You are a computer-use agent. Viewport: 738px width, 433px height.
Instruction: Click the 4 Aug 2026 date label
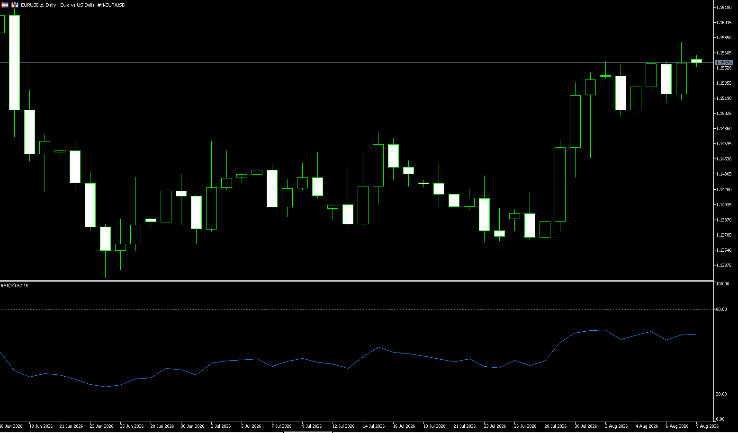pyautogui.click(x=647, y=426)
